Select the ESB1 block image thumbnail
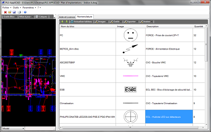Viewport: 211px width, 132px height. 130,89
